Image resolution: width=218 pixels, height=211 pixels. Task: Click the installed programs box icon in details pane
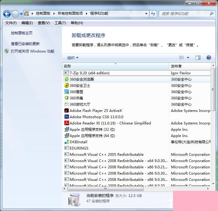click(x=75, y=200)
